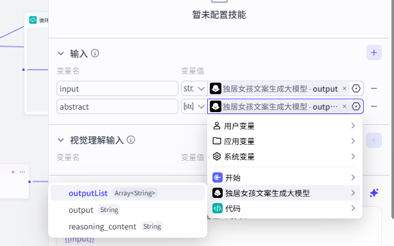Expand 用户变量 submenu
Screen dimensions: 394x246
(285, 126)
